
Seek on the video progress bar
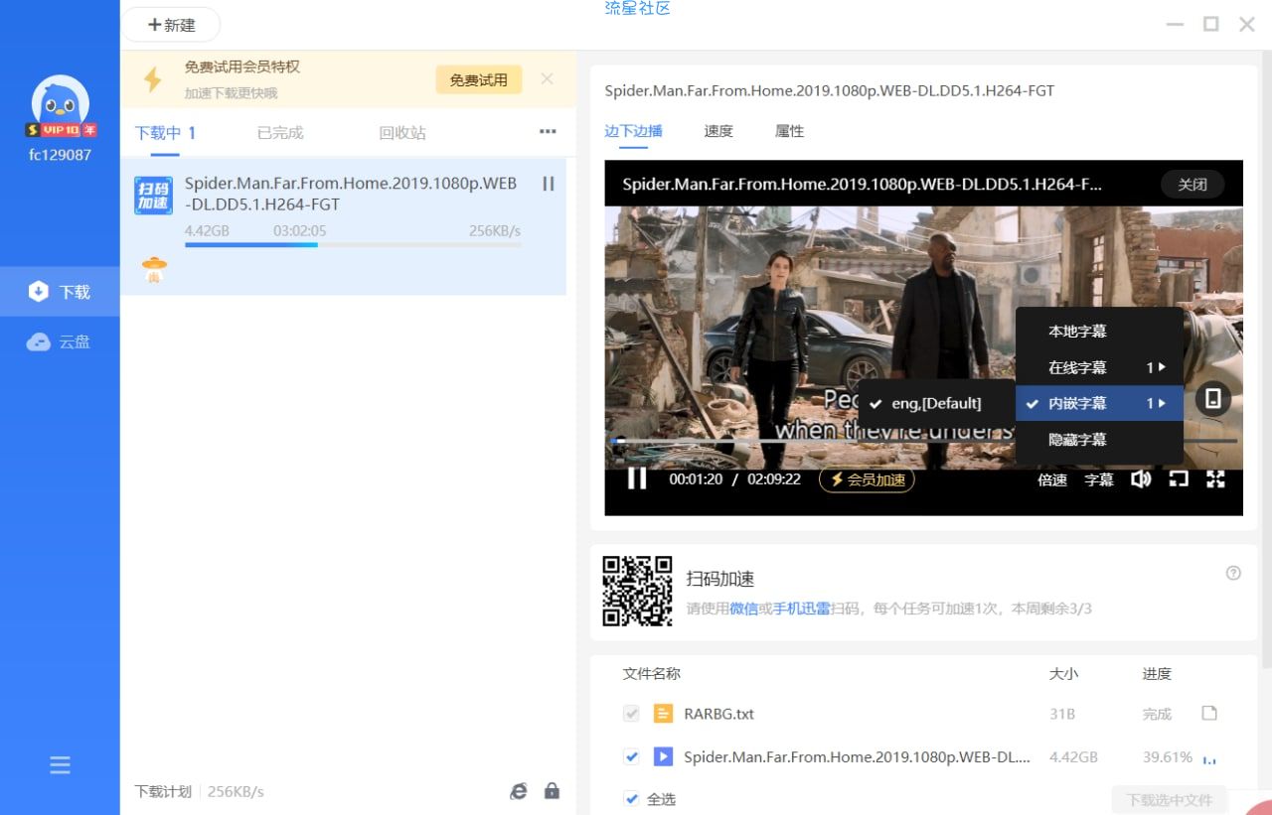point(923,441)
